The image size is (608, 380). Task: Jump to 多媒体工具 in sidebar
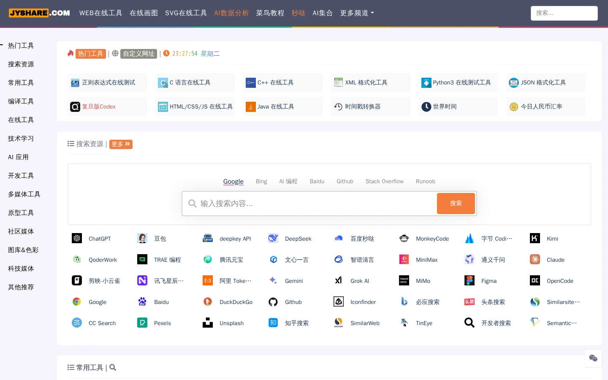(x=24, y=194)
